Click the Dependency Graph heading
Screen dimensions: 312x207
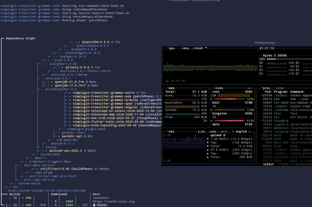tap(21, 38)
